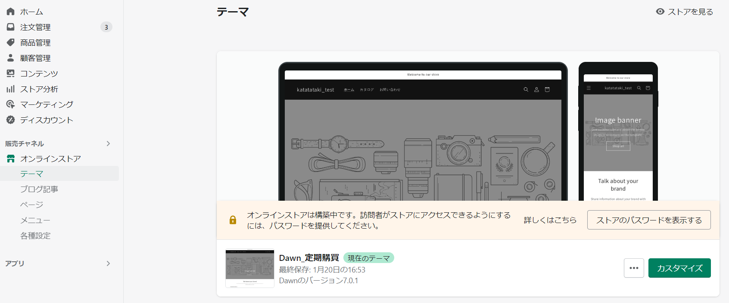Click the cart icon in desktop preview
729x303 pixels.
(x=547, y=89)
